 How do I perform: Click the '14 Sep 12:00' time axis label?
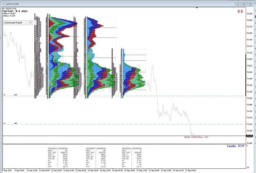pos(68,171)
